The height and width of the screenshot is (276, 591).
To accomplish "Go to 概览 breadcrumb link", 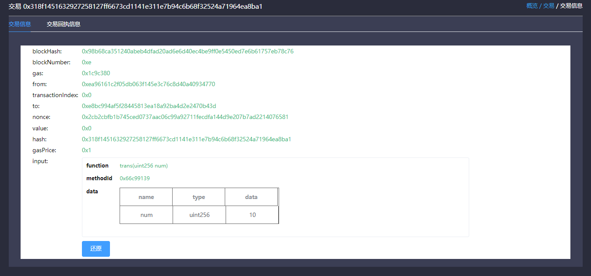I will 532,6.
